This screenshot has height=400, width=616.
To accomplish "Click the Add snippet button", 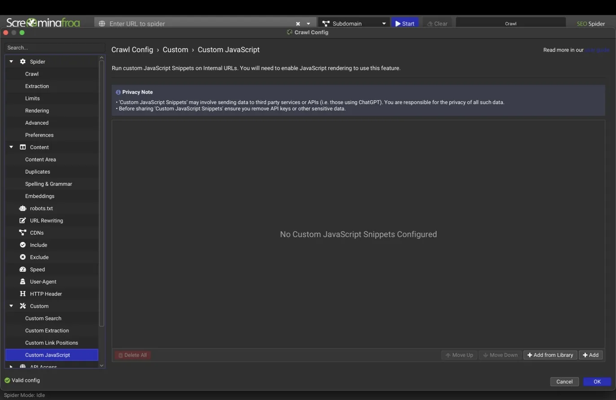I will [590, 355].
